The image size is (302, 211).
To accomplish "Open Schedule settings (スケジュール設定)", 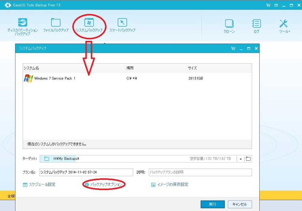I will (39, 185).
